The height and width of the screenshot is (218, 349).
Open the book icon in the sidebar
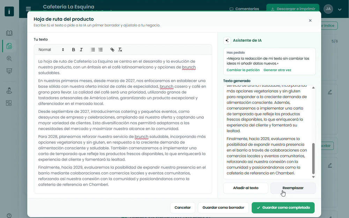[x=9, y=33]
